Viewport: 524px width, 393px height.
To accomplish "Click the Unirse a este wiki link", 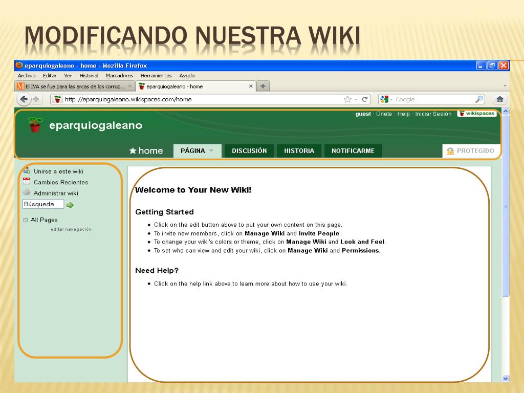I will 58,171.
